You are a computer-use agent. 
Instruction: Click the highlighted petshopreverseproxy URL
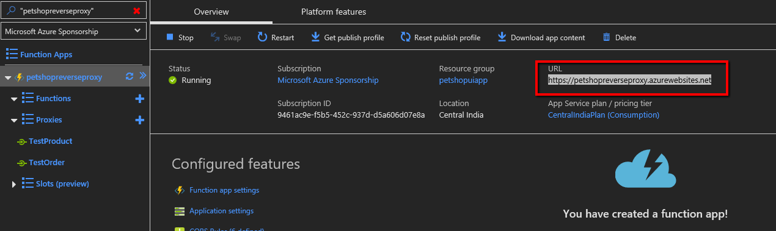pos(629,80)
